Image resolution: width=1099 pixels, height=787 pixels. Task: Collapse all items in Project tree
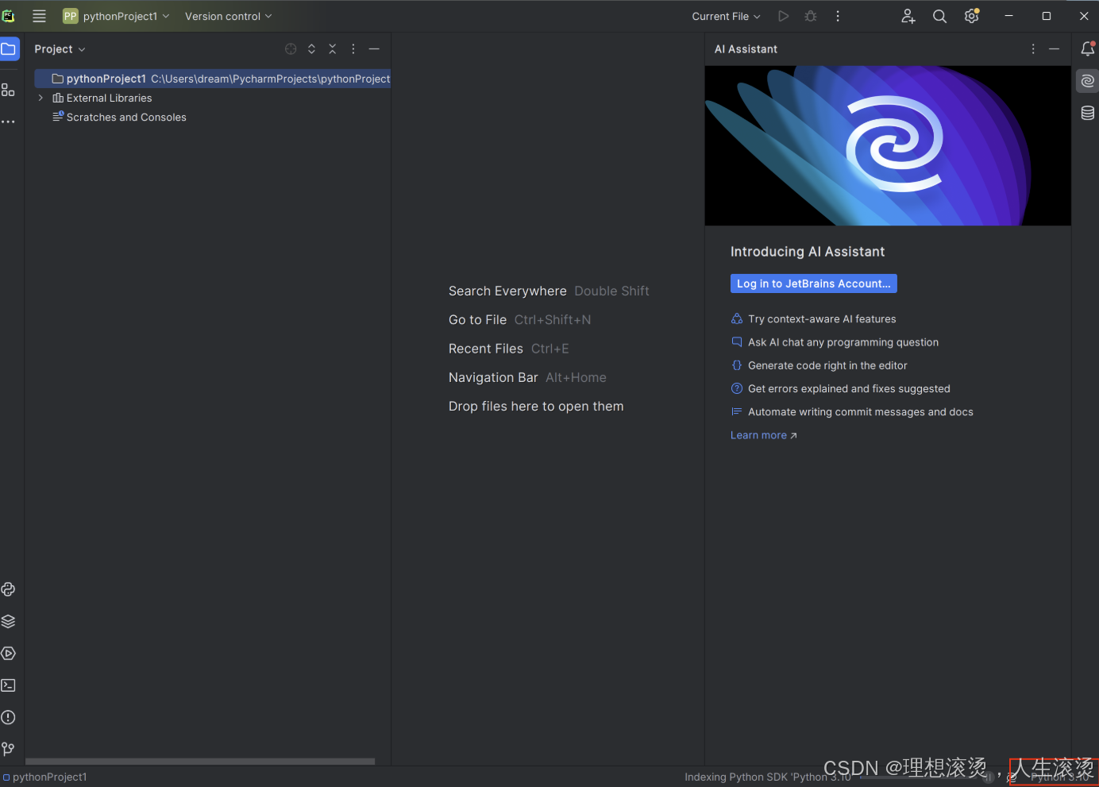(x=333, y=49)
